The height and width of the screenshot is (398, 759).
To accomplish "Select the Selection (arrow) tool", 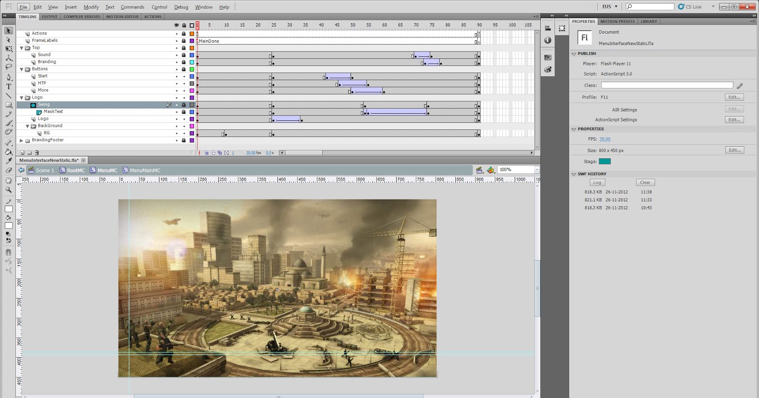I will point(9,31).
